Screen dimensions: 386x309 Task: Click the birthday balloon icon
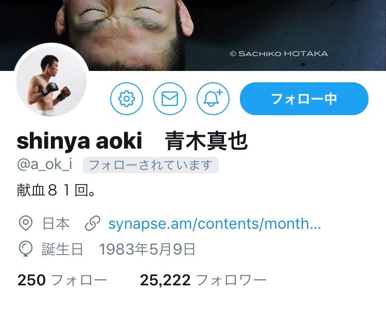pos(26,249)
